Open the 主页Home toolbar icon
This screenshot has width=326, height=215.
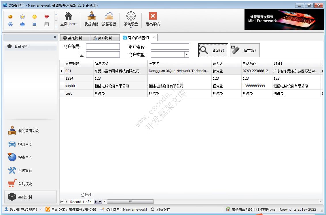(68, 19)
